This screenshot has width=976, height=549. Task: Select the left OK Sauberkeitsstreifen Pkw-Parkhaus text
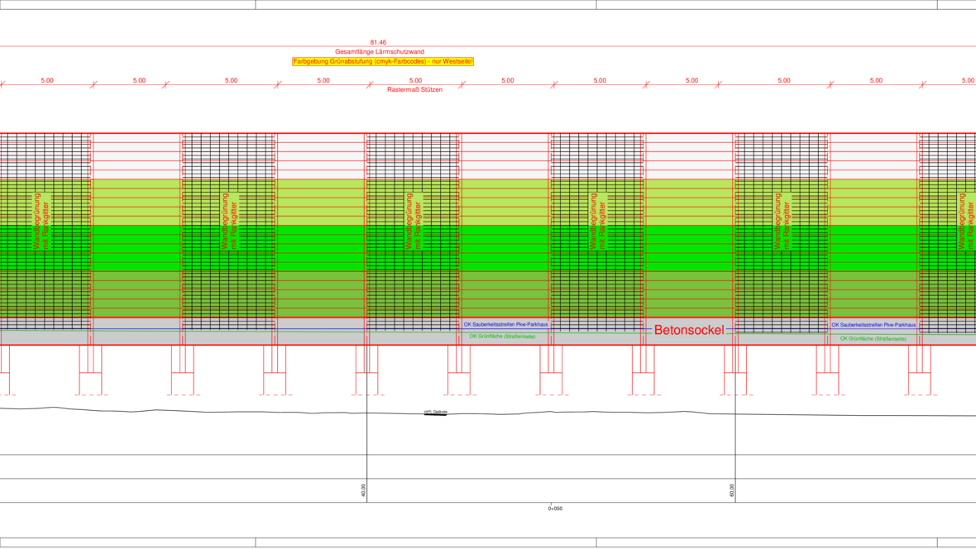(505, 325)
